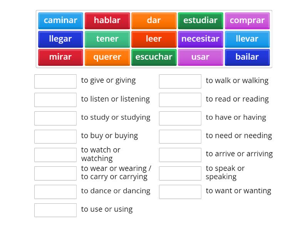Select the 'mirar' word tile
The image size is (308, 231).
tap(60, 57)
